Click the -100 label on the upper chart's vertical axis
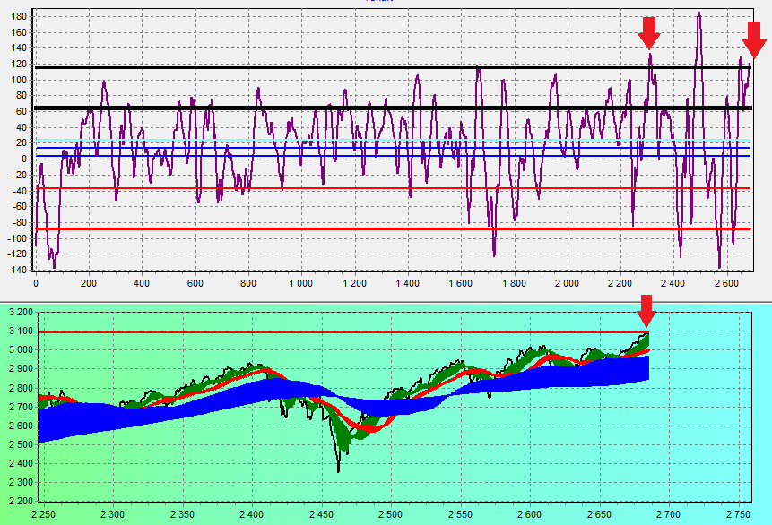The image size is (772, 525). (17, 238)
